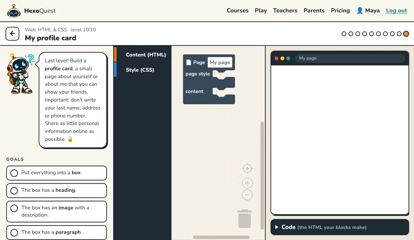Click the HexoQuest brand name
The width and height of the screenshot is (414, 240).
(40, 11)
